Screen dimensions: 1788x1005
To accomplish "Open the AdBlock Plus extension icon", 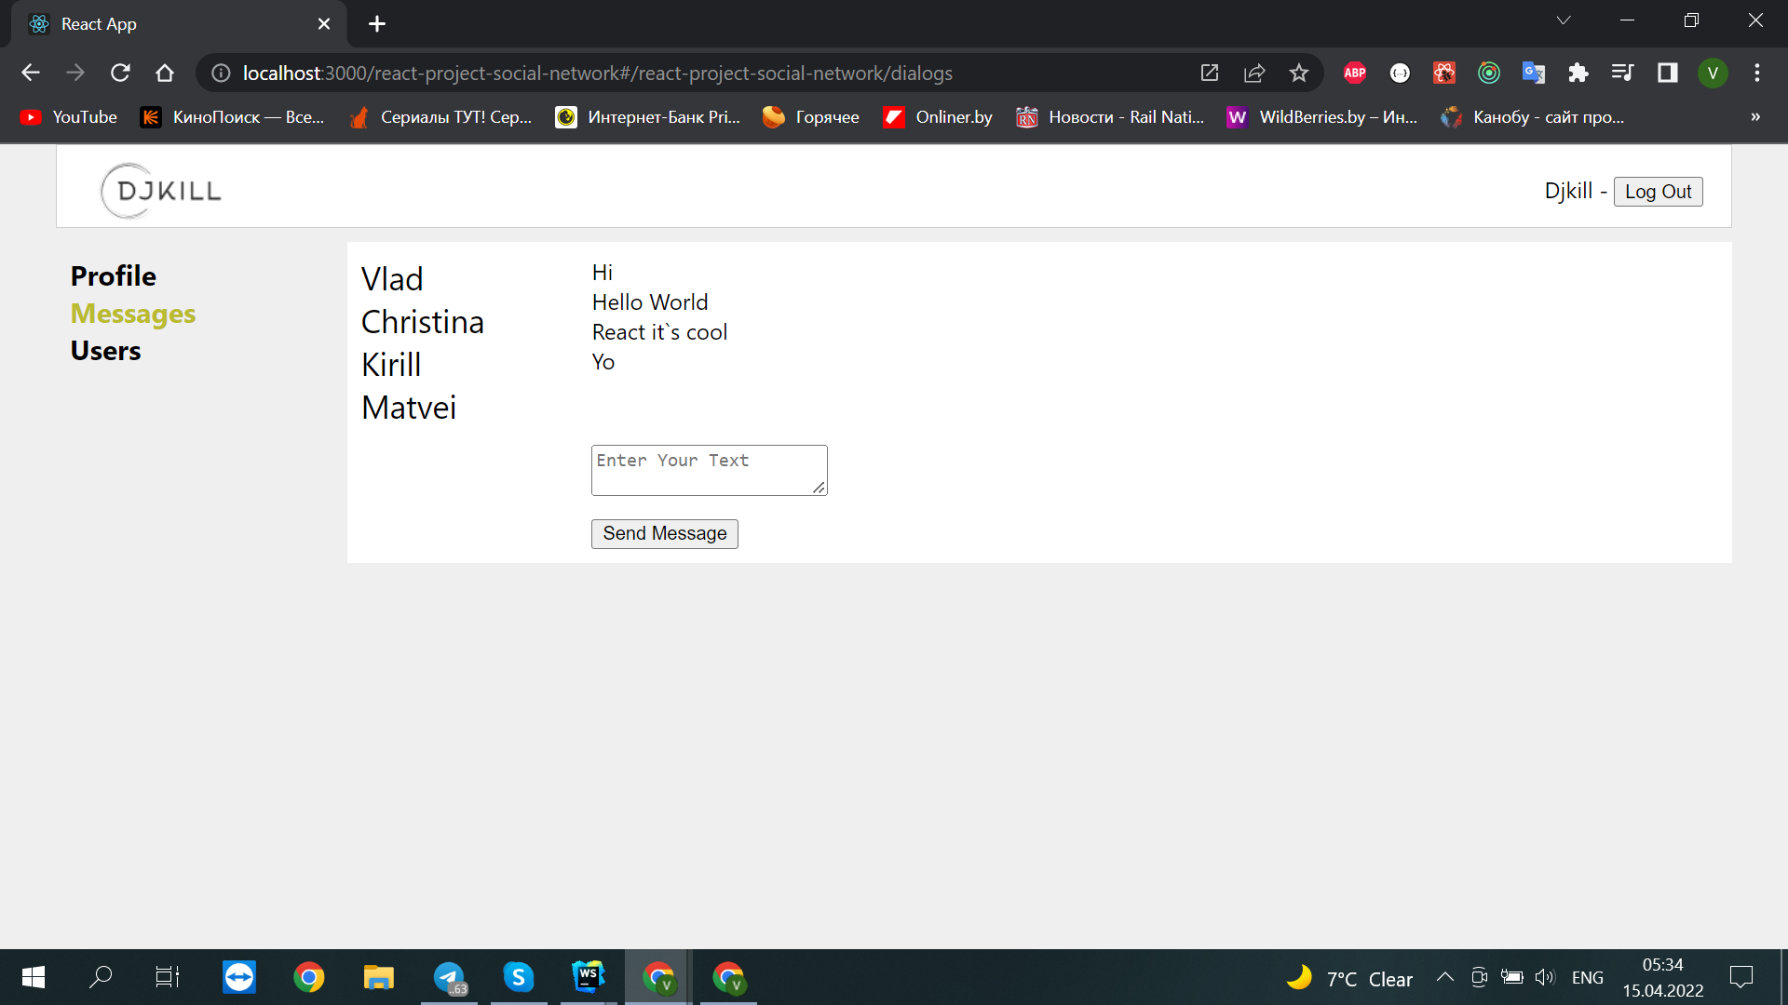I will [1355, 73].
